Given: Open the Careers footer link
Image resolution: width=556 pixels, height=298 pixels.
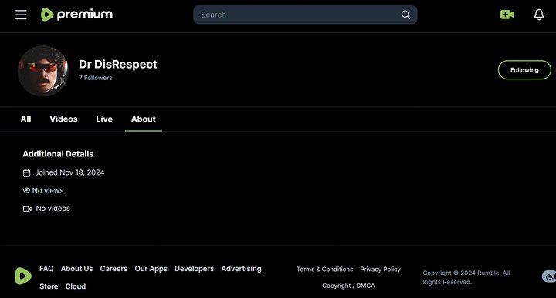Looking at the screenshot, I should (x=114, y=269).
